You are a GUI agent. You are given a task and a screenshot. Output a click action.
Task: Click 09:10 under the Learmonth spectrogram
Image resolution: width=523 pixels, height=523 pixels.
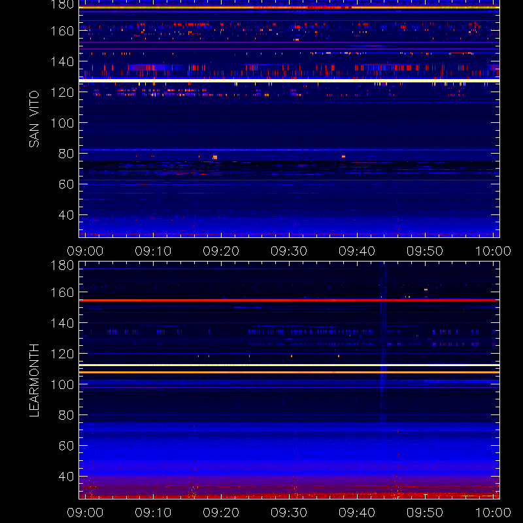tap(153, 513)
